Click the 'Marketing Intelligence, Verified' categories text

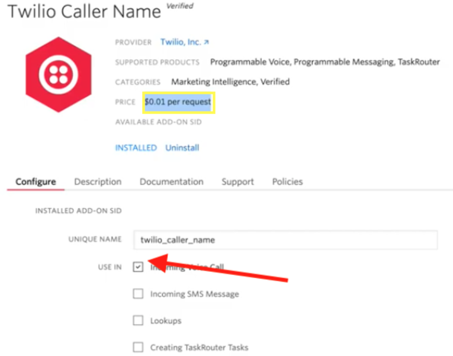(x=230, y=82)
